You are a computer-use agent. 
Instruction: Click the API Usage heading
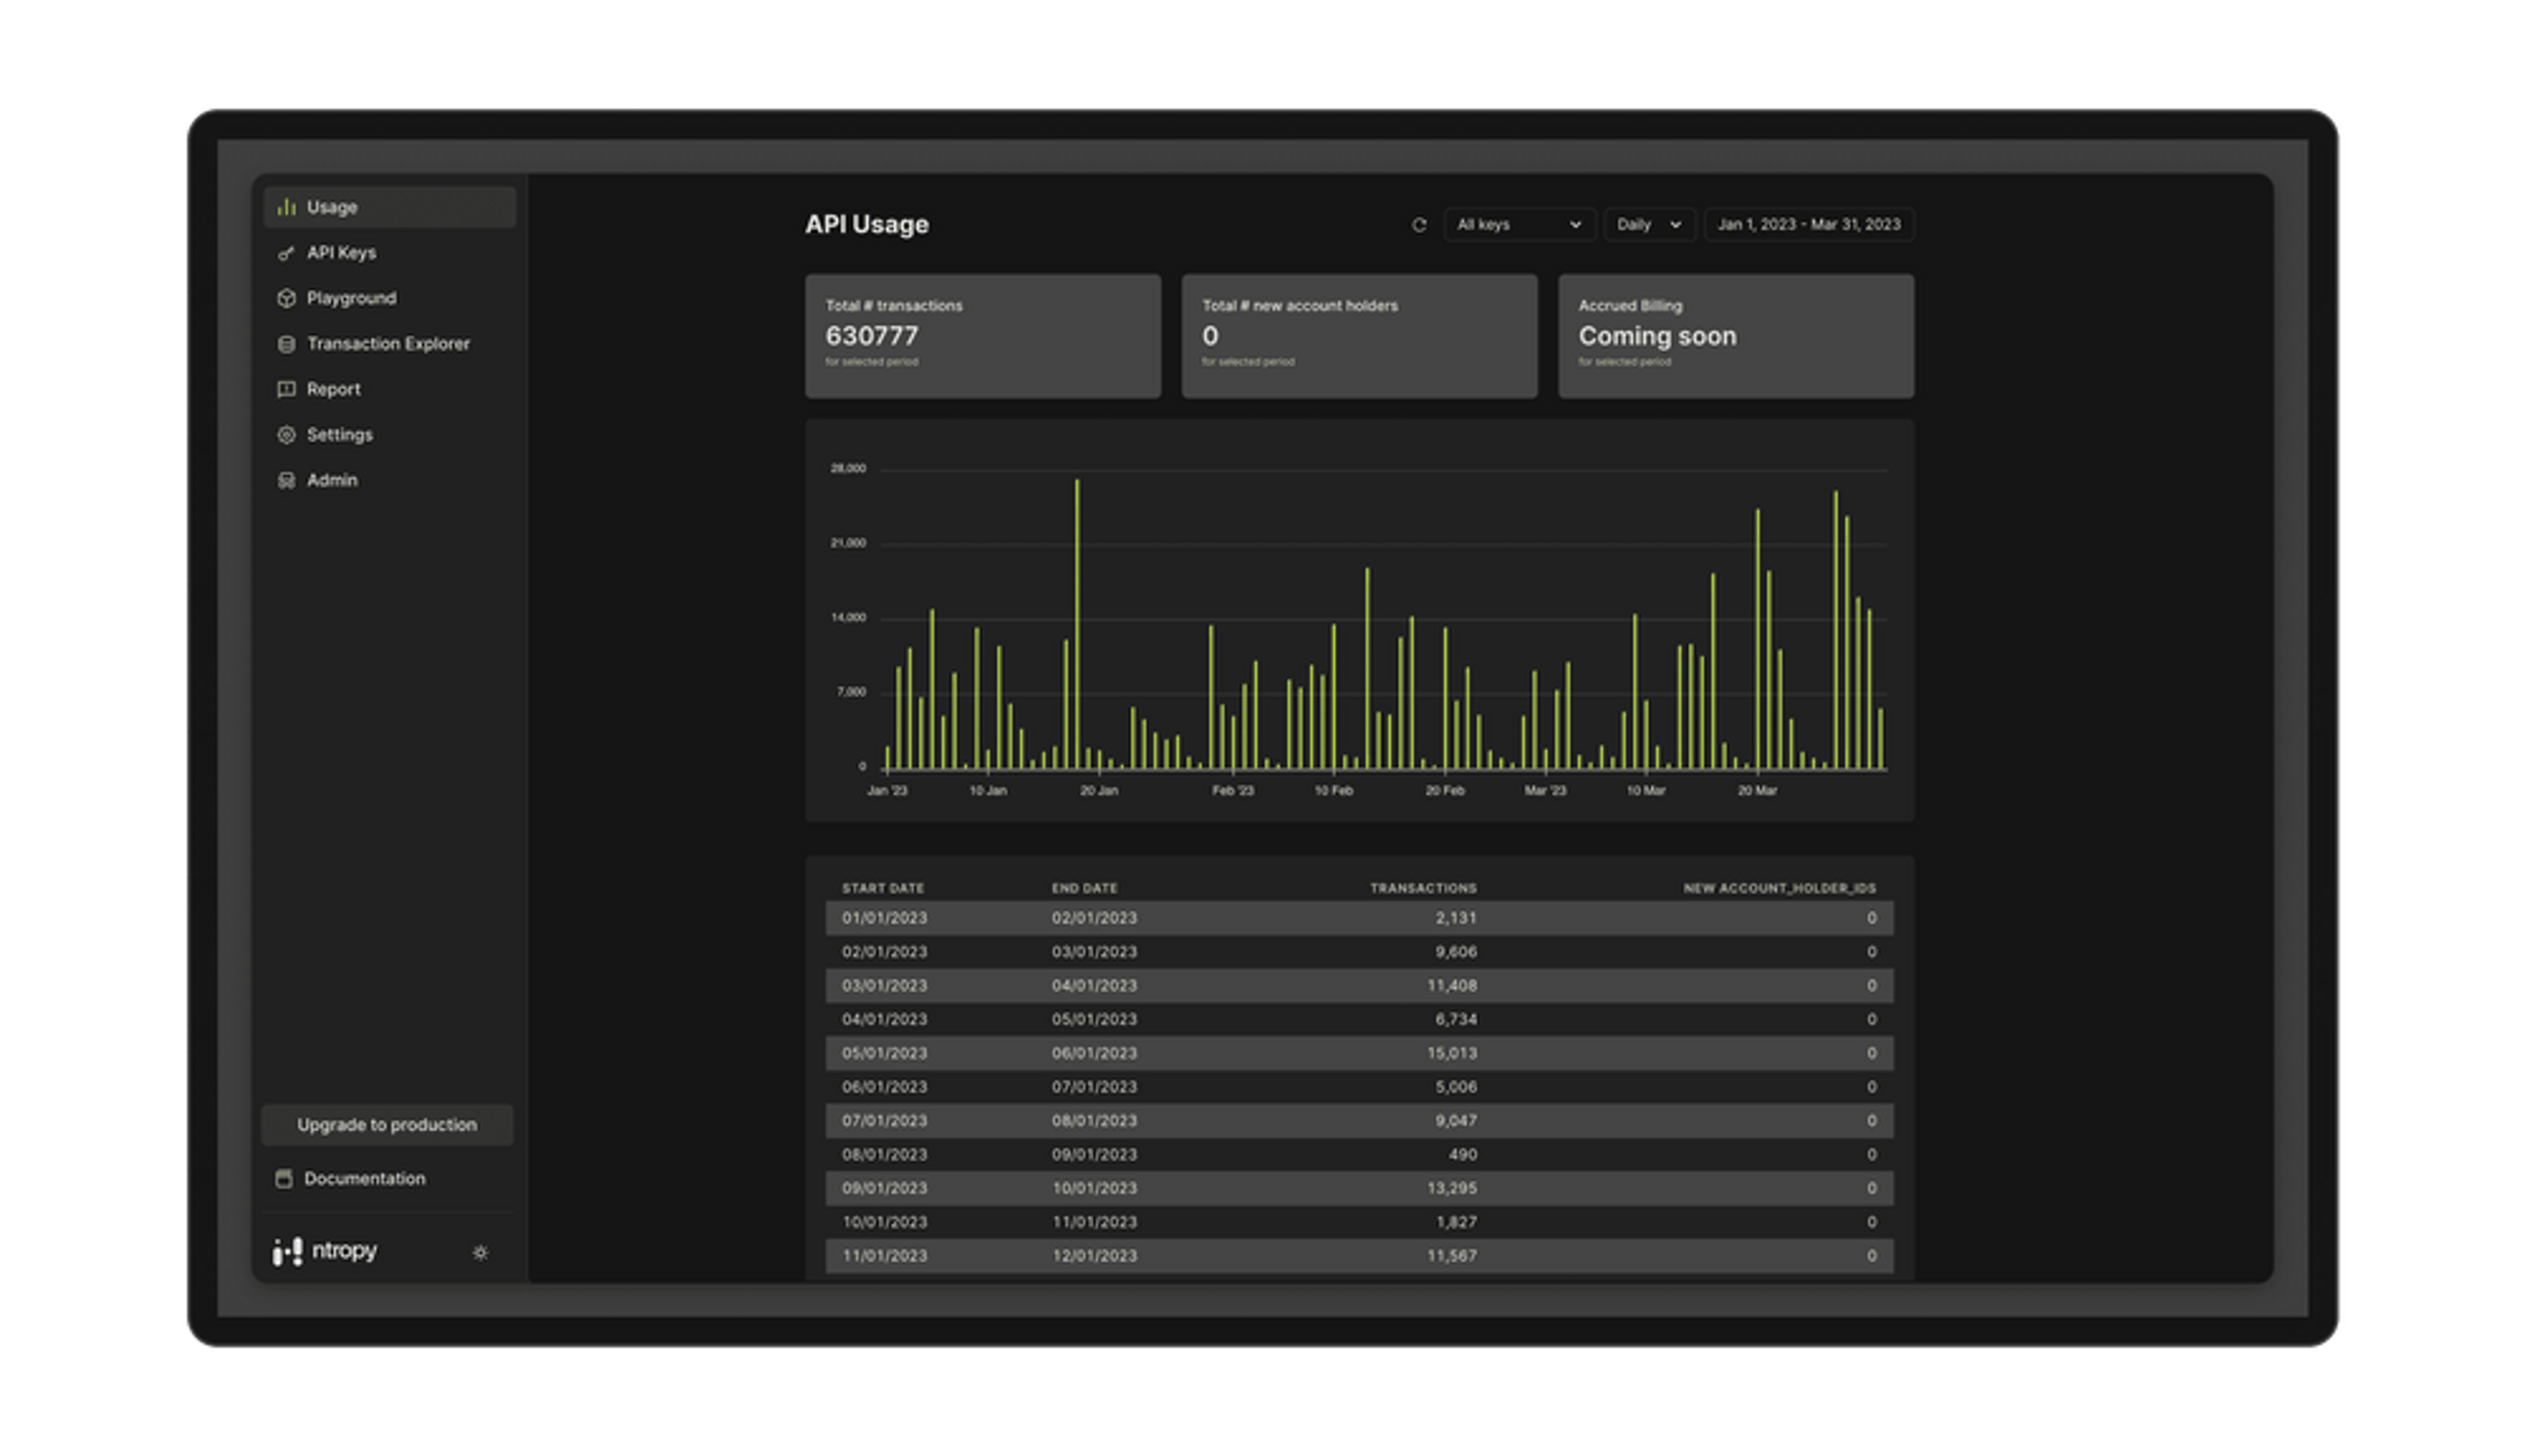(866, 225)
